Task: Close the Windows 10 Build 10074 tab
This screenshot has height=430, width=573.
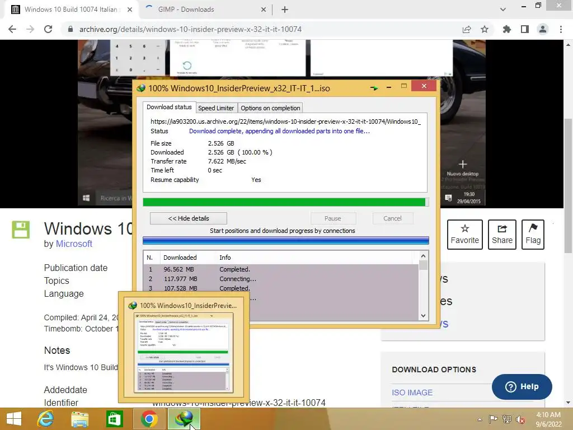Action: click(130, 10)
